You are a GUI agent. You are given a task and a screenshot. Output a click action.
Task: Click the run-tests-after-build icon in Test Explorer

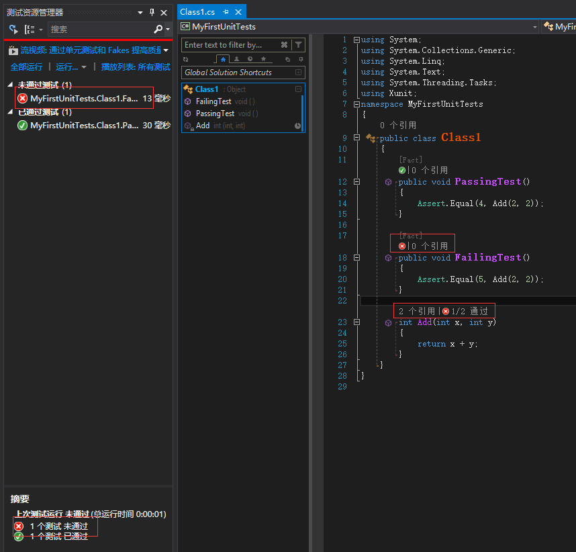coord(13,30)
